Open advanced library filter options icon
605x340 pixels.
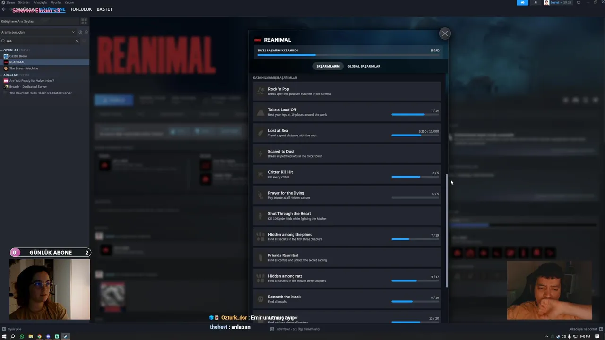85,41
